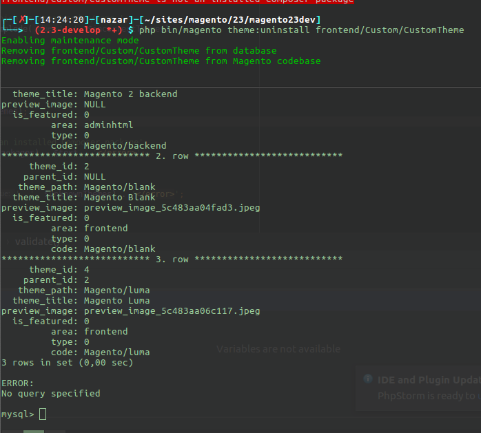This screenshot has width=481, height=433.
Task: Click the red X status marker in prompt
Action: click(22, 19)
